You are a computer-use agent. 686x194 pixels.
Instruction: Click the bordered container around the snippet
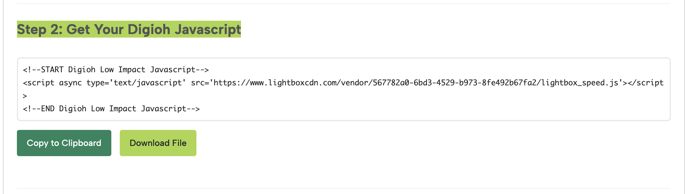point(342,89)
